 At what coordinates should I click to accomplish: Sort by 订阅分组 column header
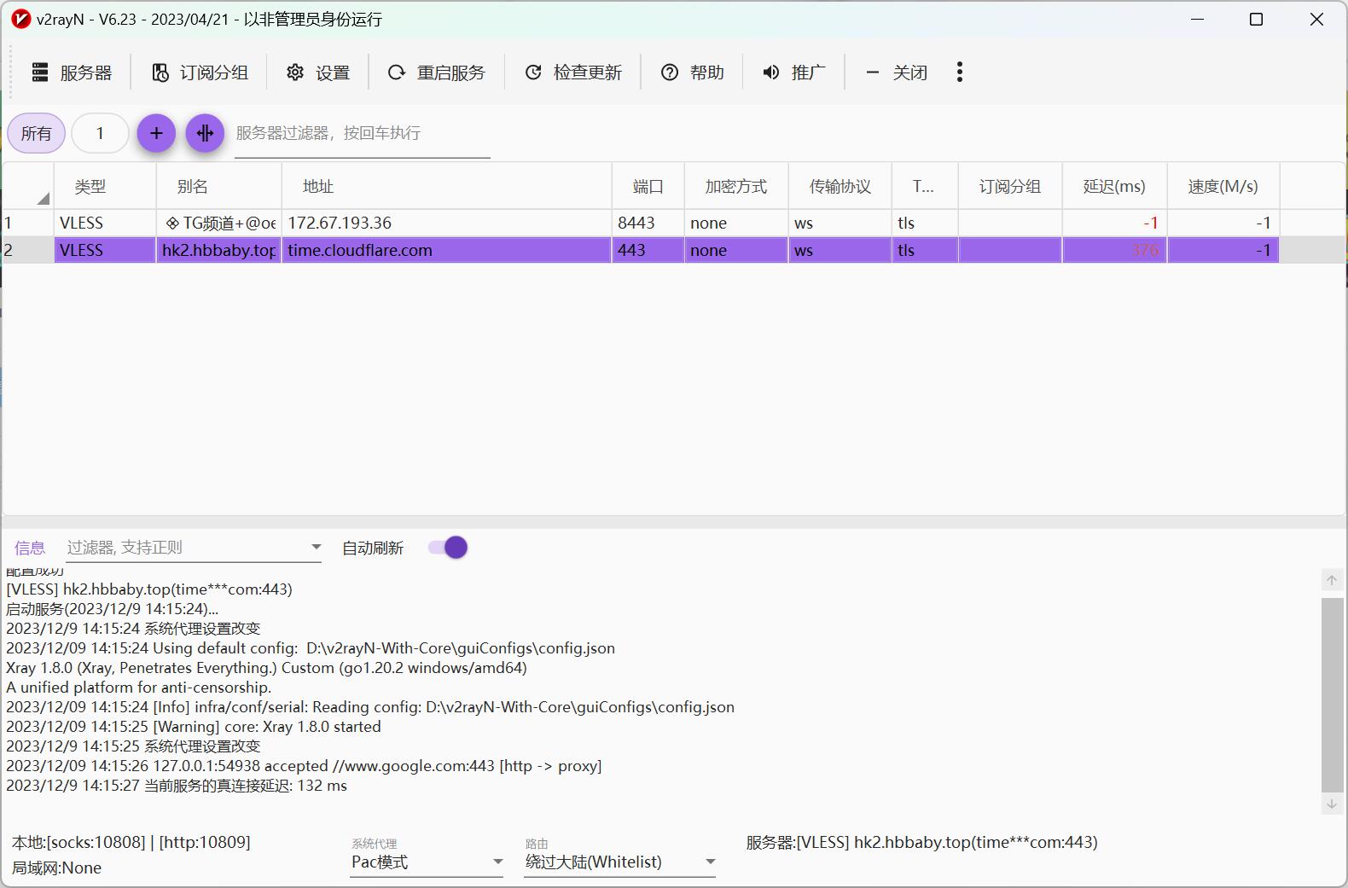click(1010, 187)
